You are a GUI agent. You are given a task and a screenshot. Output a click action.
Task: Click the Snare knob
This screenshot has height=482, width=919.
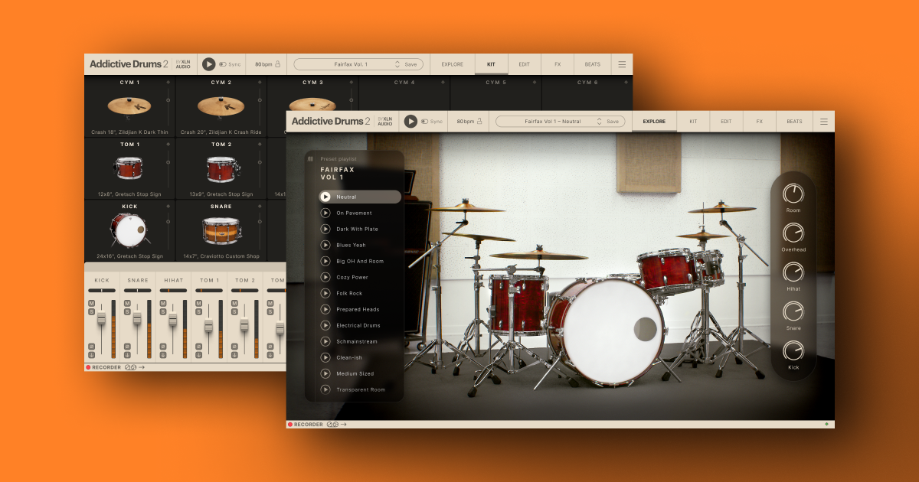(793, 311)
